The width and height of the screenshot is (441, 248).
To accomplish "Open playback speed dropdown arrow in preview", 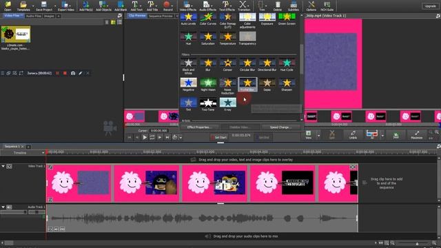I will coord(181,138).
